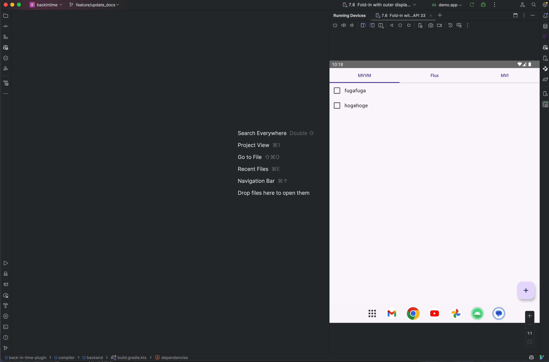Rotate emulator device left
549x362 pixels.
(363, 25)
